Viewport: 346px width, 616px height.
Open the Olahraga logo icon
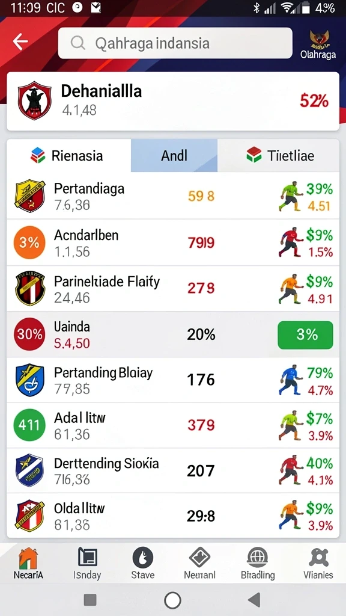(x=318, y=39)
